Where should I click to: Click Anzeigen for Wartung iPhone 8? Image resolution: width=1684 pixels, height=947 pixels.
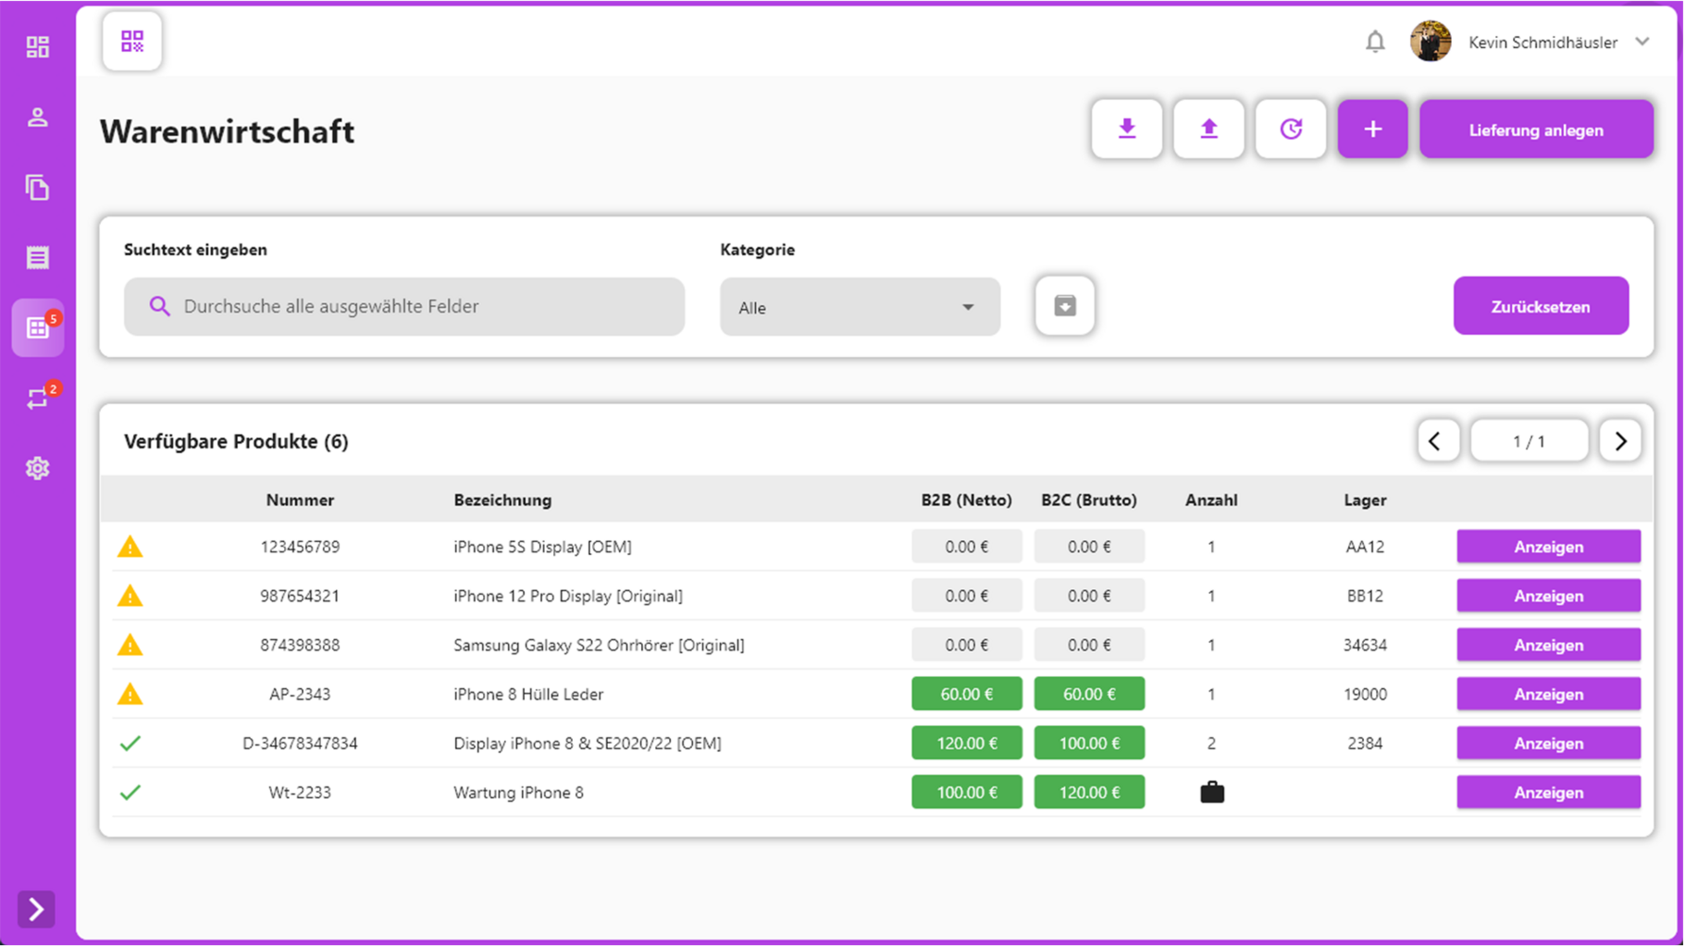point(1548,793)
